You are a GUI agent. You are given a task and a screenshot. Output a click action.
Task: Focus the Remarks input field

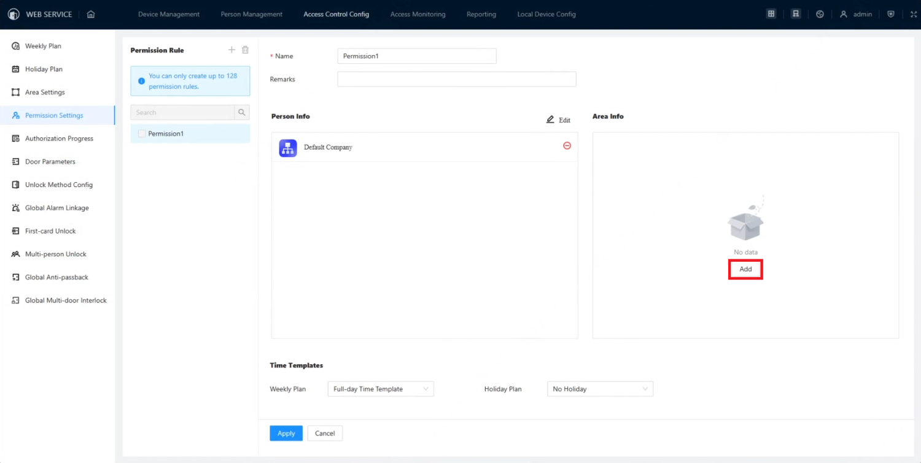click(456, 79)
